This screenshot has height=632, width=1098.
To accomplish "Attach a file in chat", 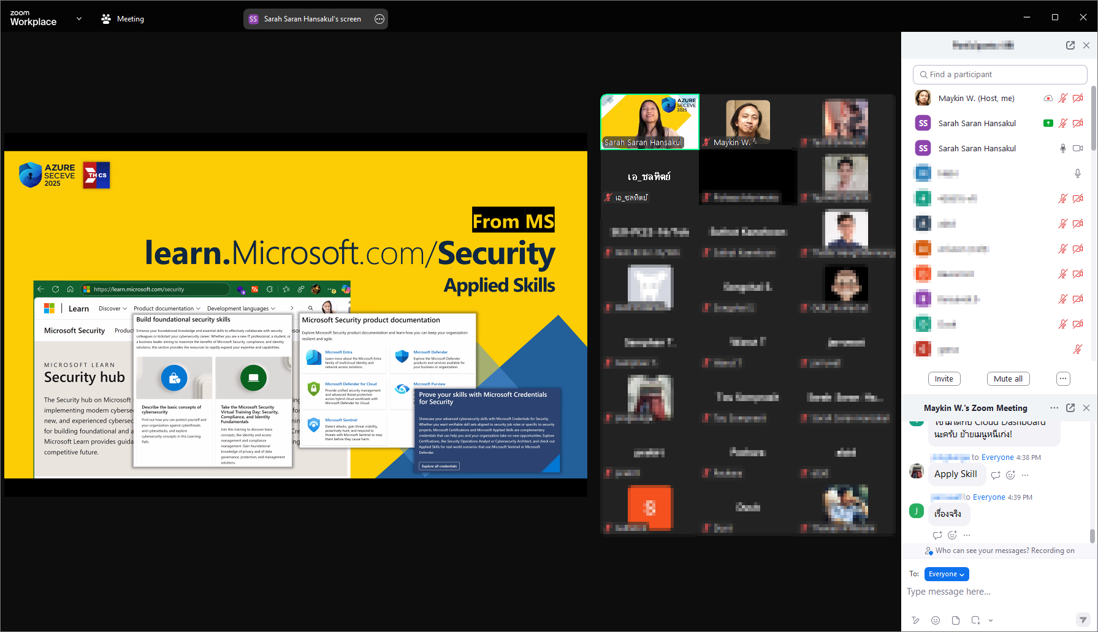I will coord(956,620).
